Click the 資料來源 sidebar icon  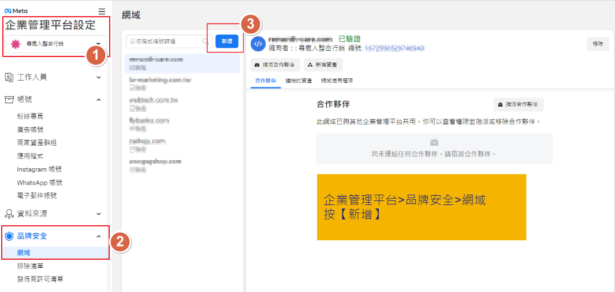pyautogui.click(x=9, y=214)
